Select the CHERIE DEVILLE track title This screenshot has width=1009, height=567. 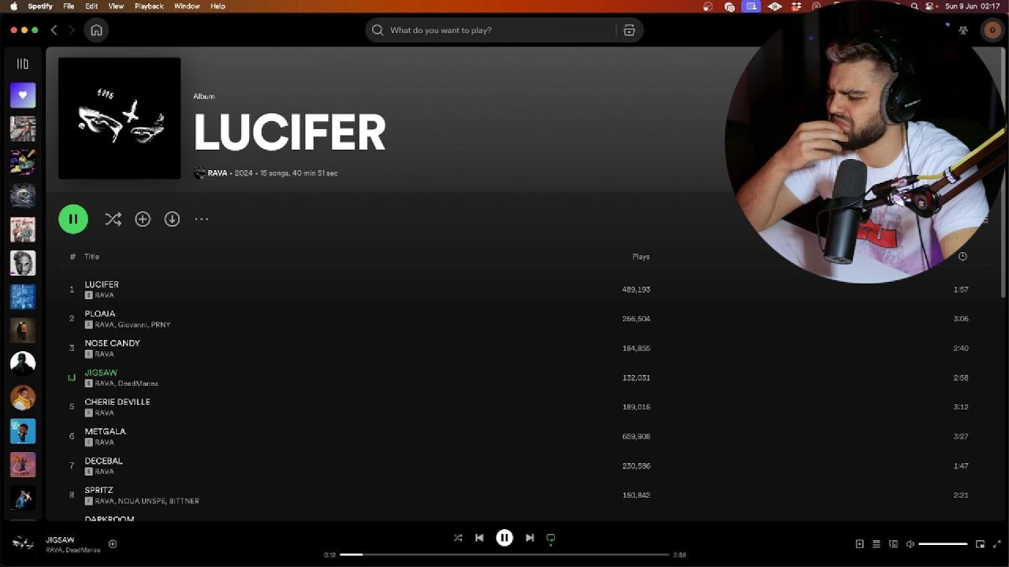point(117,402)
